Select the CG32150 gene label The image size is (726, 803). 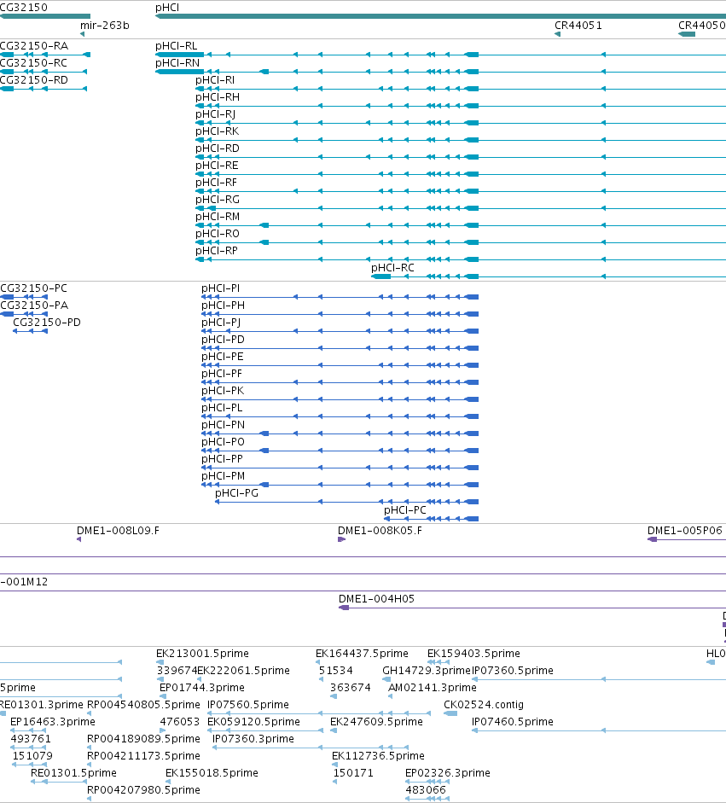click(24, 7)
